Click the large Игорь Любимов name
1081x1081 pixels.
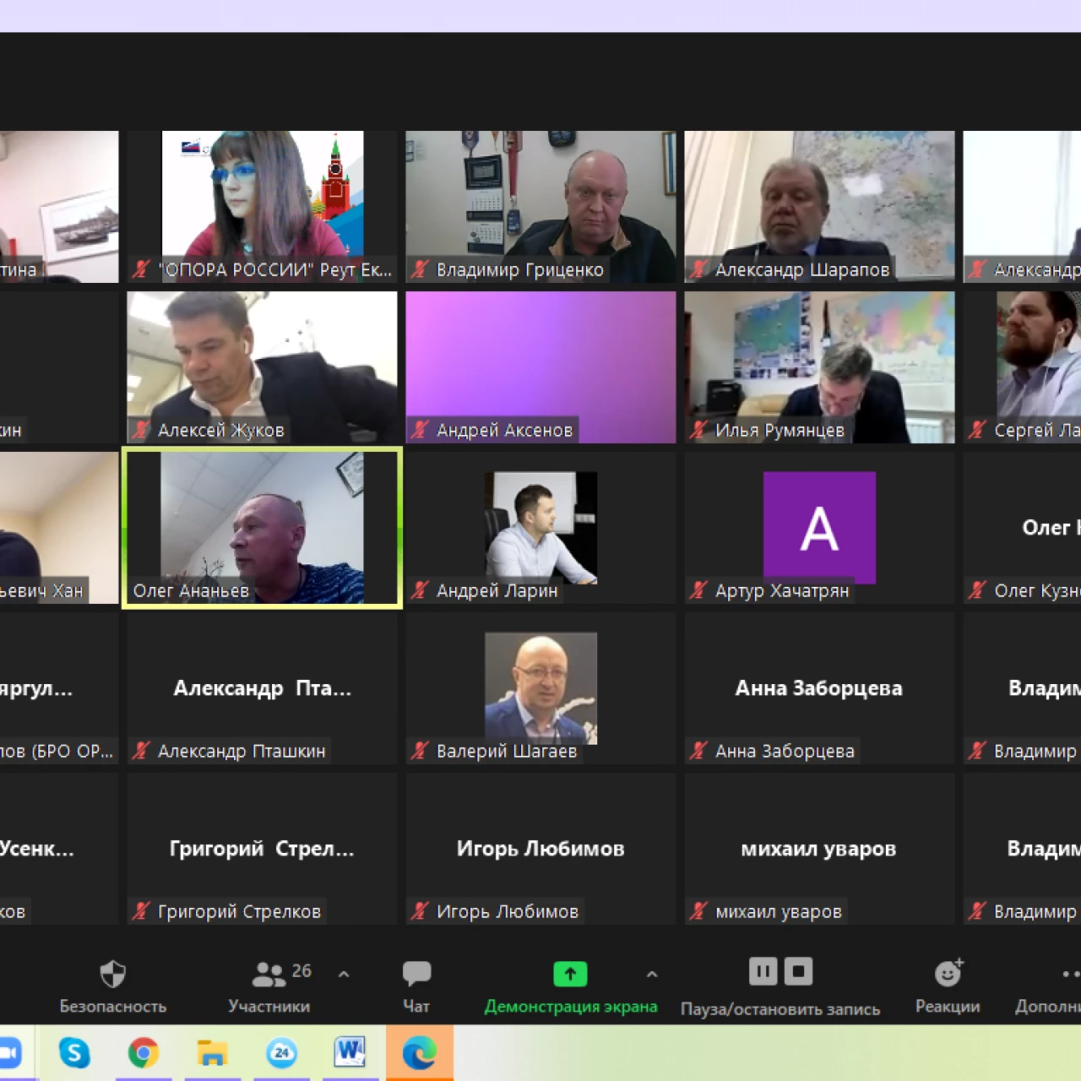click(x=540, y=849)
